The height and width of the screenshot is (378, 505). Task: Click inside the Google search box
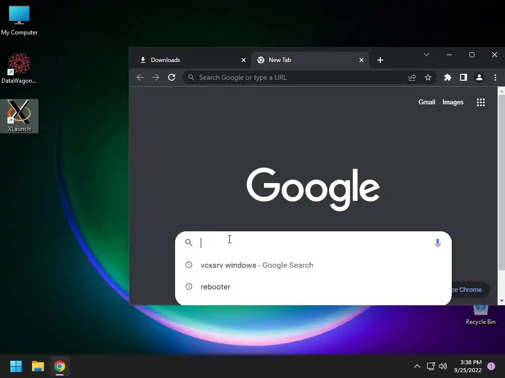pyautogui.click(x=313, y=243)
